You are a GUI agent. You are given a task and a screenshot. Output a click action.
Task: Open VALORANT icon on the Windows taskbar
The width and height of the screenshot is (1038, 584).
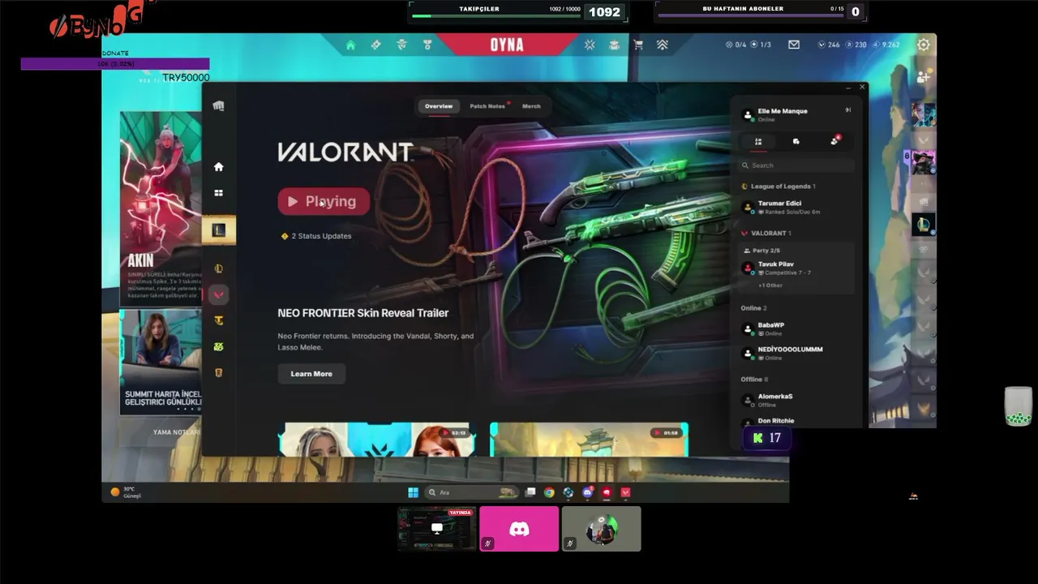(626, 492)
